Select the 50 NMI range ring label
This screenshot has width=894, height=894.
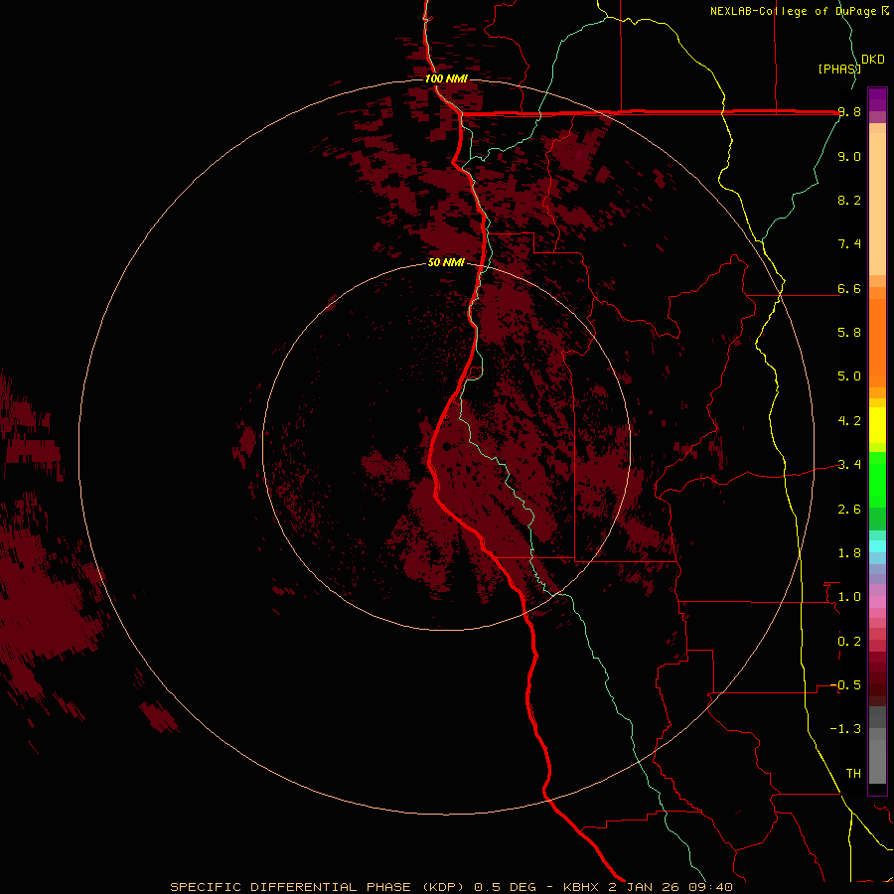click(x=446, y=263)
